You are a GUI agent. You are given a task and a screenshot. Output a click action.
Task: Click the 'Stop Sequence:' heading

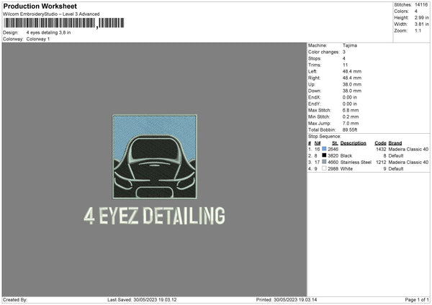click(x=325, y=137)
